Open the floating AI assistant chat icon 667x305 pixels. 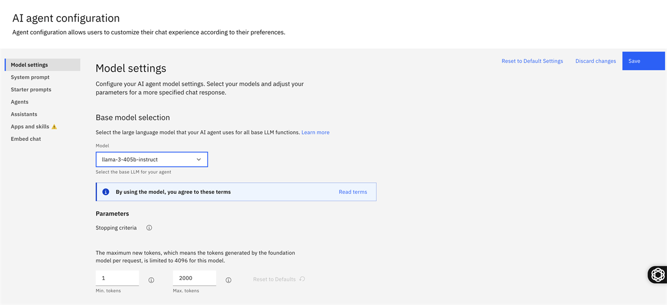click(658, 274)
